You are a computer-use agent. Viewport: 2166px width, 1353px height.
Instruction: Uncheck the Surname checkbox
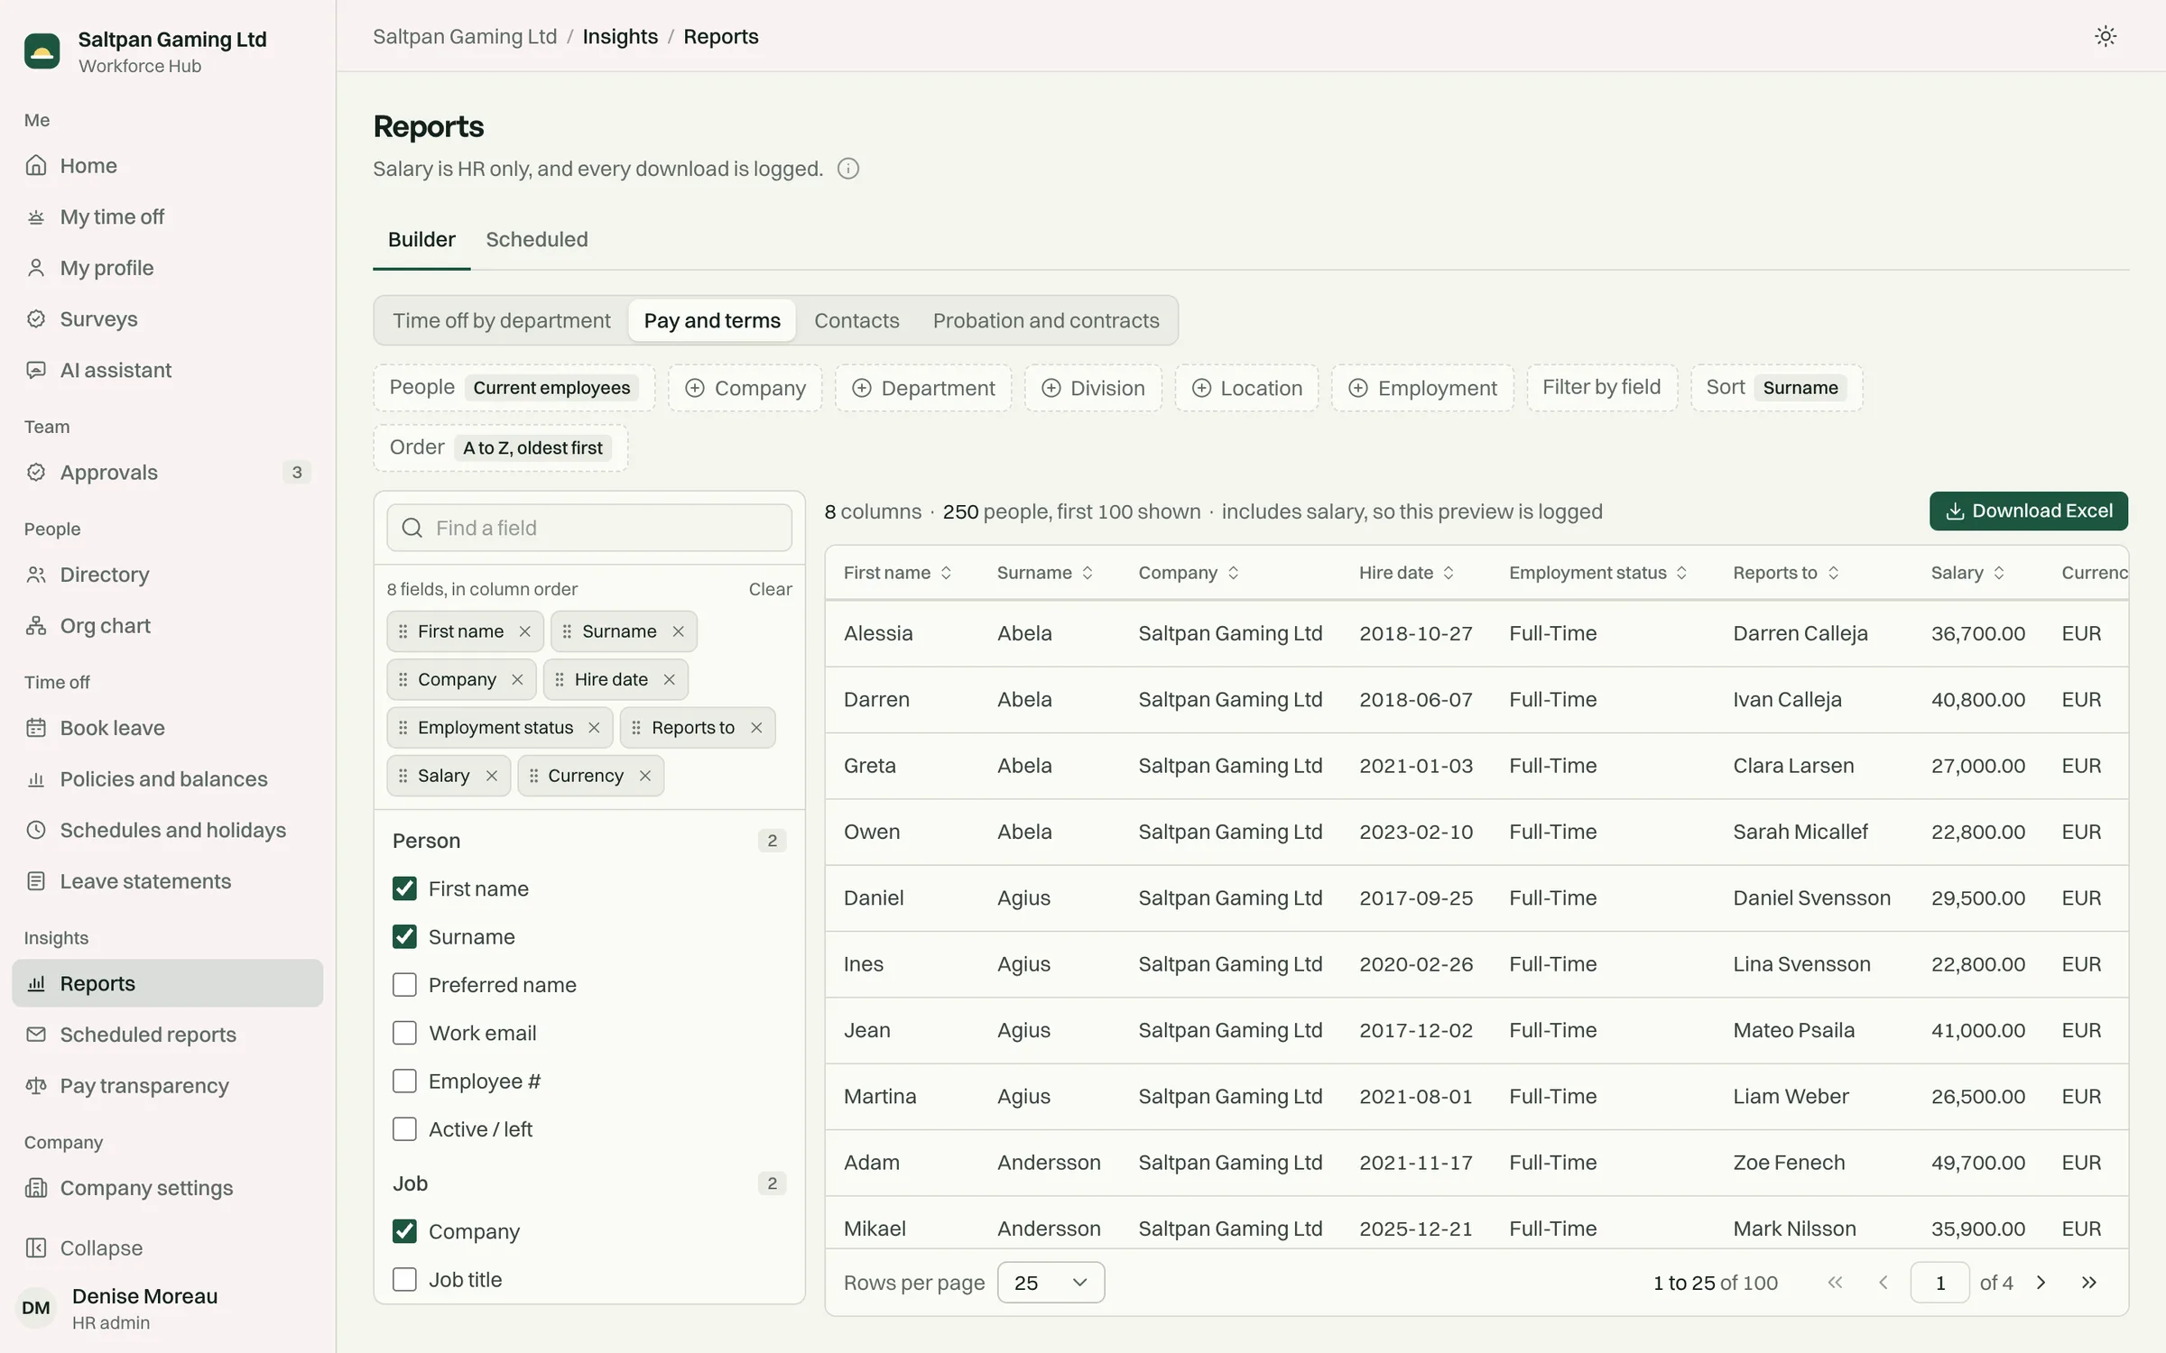[x=404, y=937]
